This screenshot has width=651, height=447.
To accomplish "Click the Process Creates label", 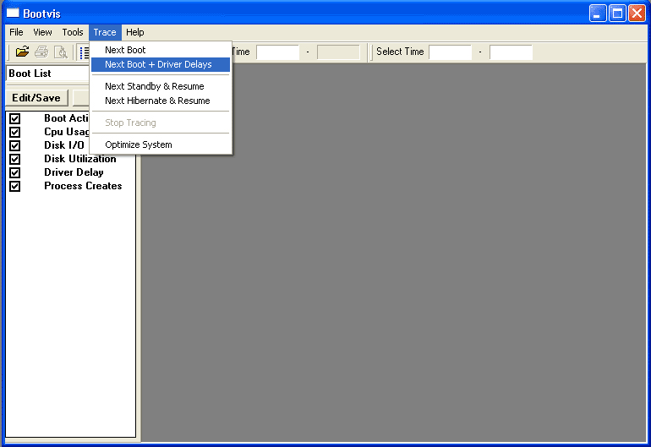I will (x=83, y=186).
